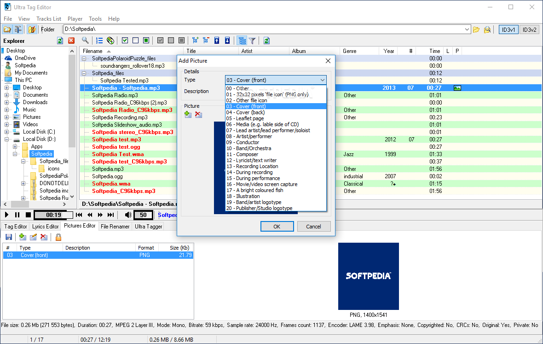
Task: Click the playback position bar showing 00:19
Action: click(x=54, y=215)
